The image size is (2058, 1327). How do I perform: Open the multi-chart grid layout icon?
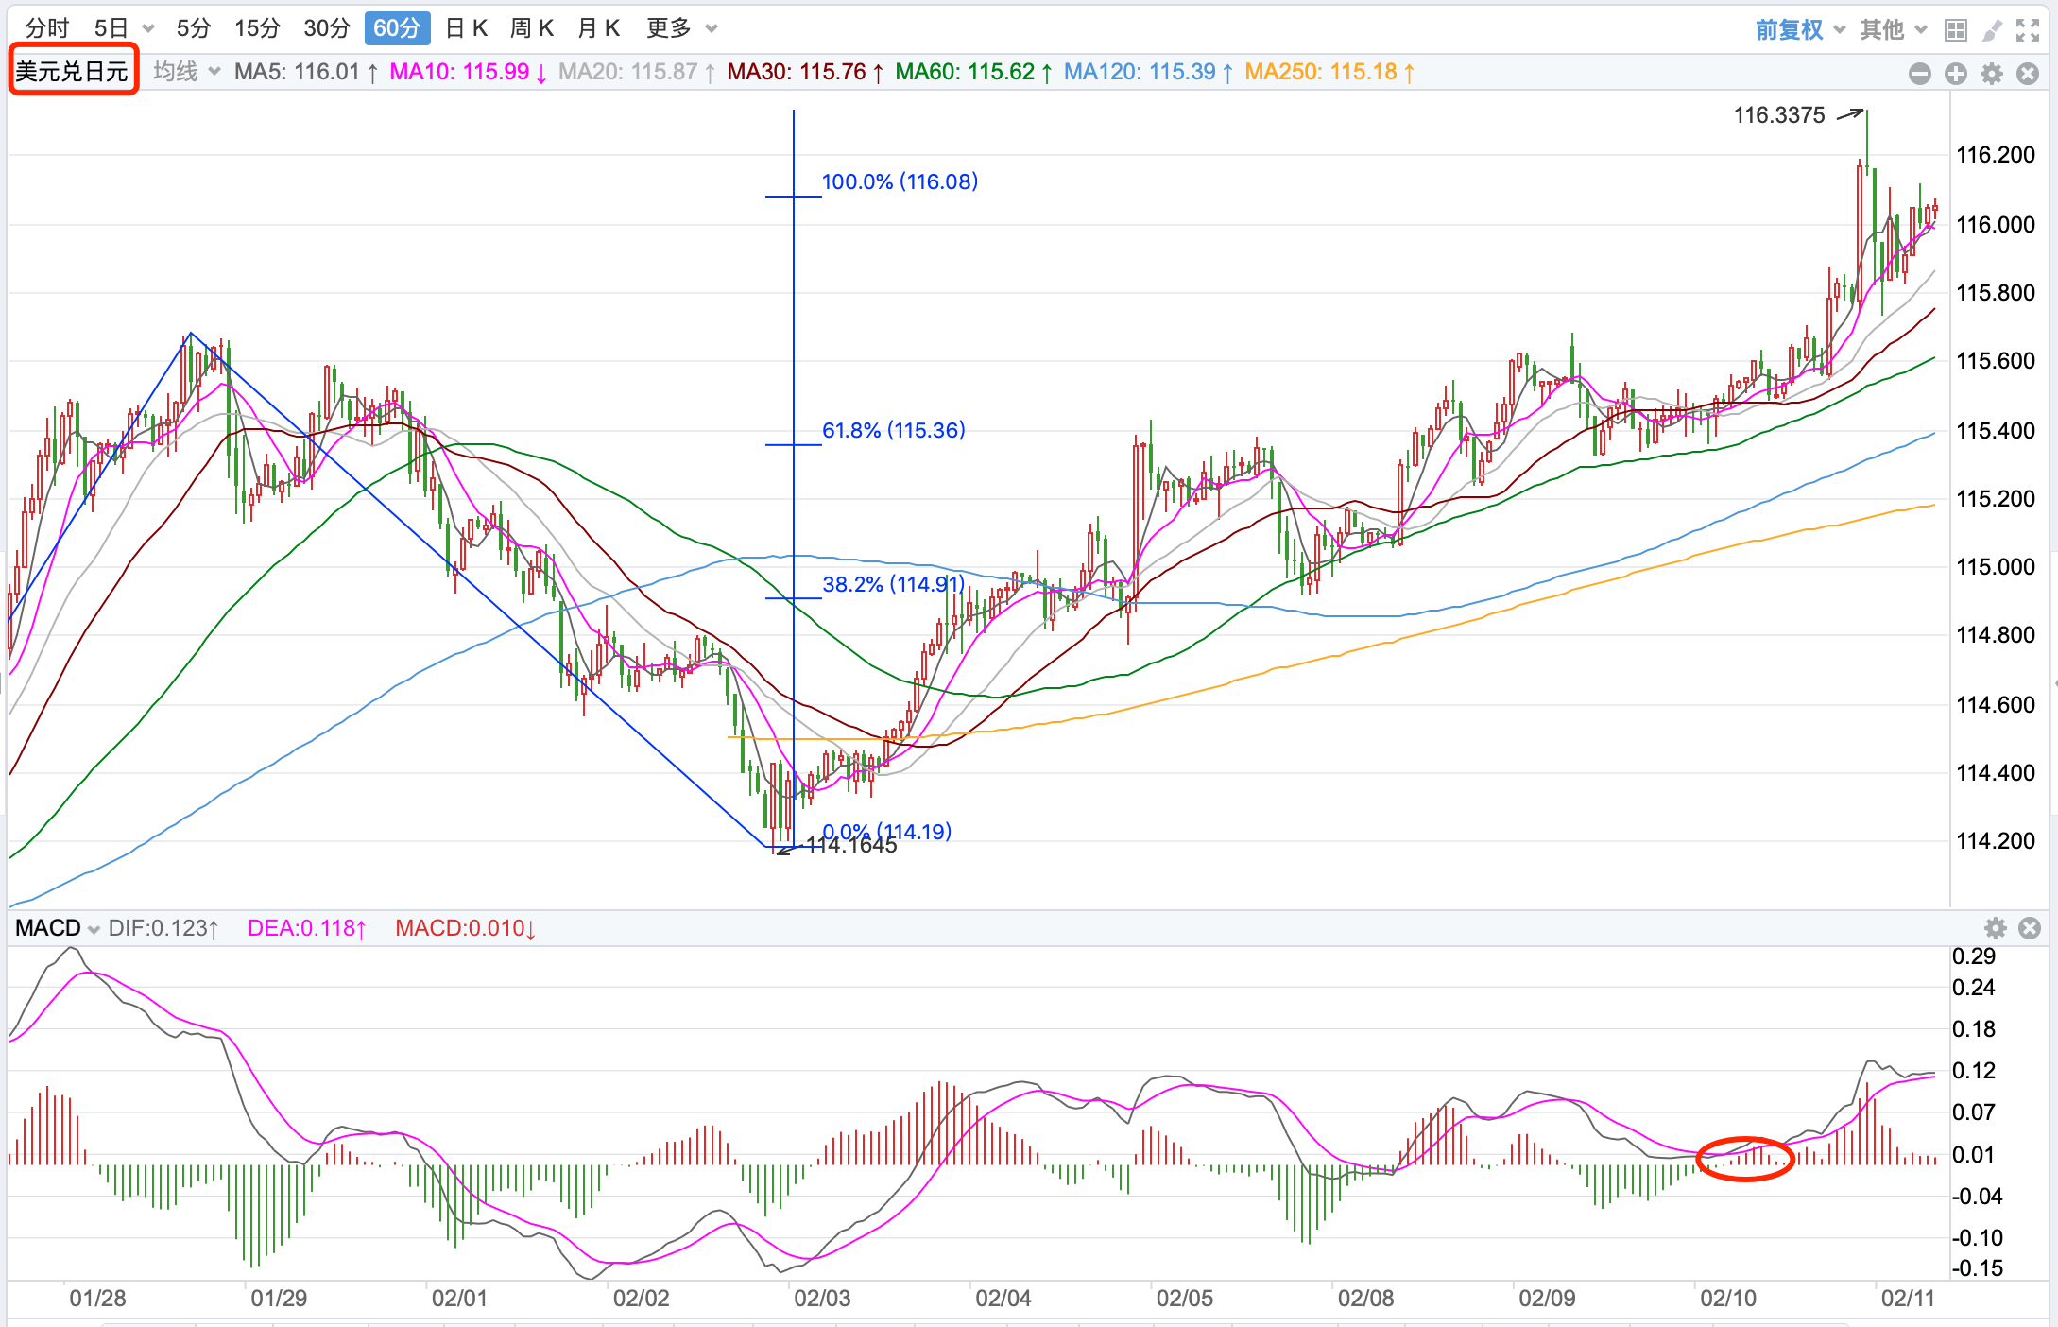(x=1955, y=30)
